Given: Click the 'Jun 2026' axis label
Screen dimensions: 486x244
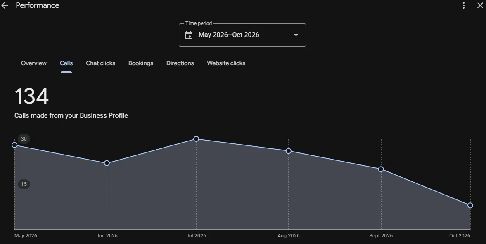Looking at the screenshot, I should 107,236.
